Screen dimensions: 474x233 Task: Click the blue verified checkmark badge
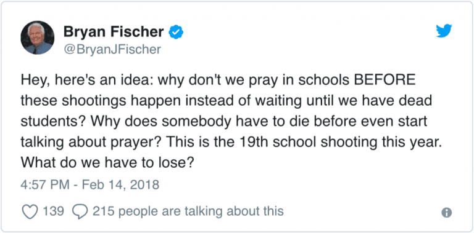(175, 32)
